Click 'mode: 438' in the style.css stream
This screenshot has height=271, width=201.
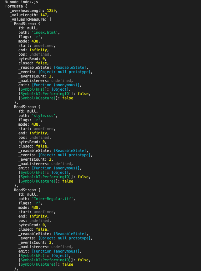28,124
